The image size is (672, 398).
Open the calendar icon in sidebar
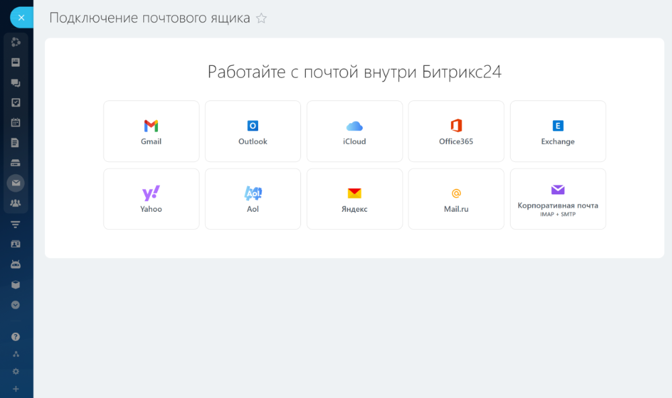tap(16, 122)
